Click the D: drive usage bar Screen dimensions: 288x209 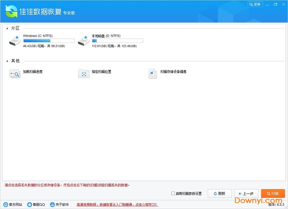(x=117, y=41)
